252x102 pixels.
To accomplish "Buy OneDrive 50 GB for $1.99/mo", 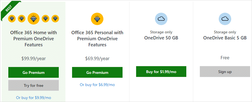I will [x=161, y=72].
